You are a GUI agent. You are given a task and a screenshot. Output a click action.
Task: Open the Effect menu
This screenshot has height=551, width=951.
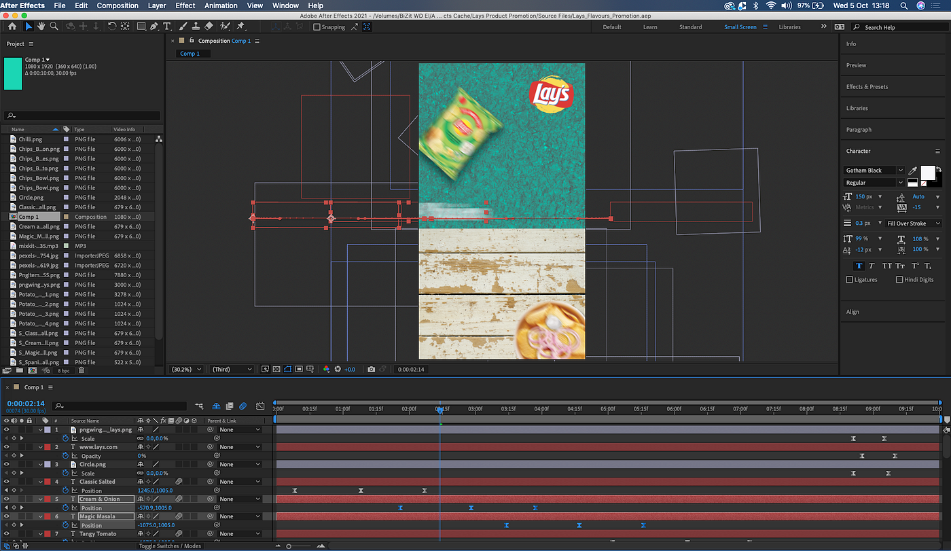185,5
